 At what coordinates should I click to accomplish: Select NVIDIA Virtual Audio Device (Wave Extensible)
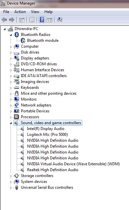point(73,164)
